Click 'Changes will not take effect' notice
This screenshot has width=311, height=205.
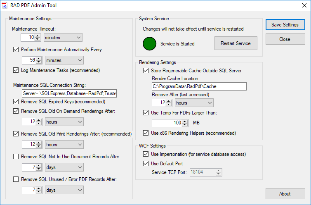click(x=193, y=29)
